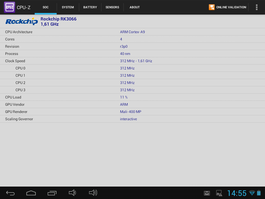265x199 pixels.
Task: Switch to the BATTERY tab
Action: pyautogui.click(x=90, y=7)
